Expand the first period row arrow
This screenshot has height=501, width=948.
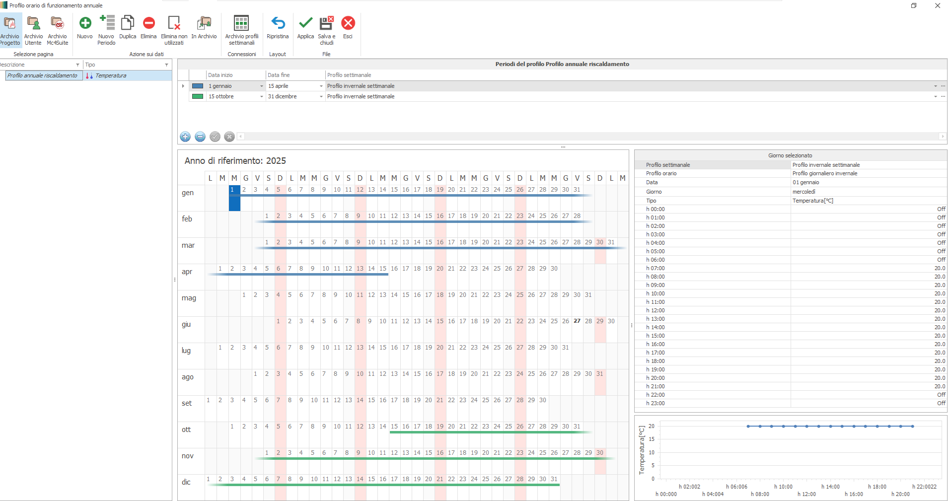point(183,86)
